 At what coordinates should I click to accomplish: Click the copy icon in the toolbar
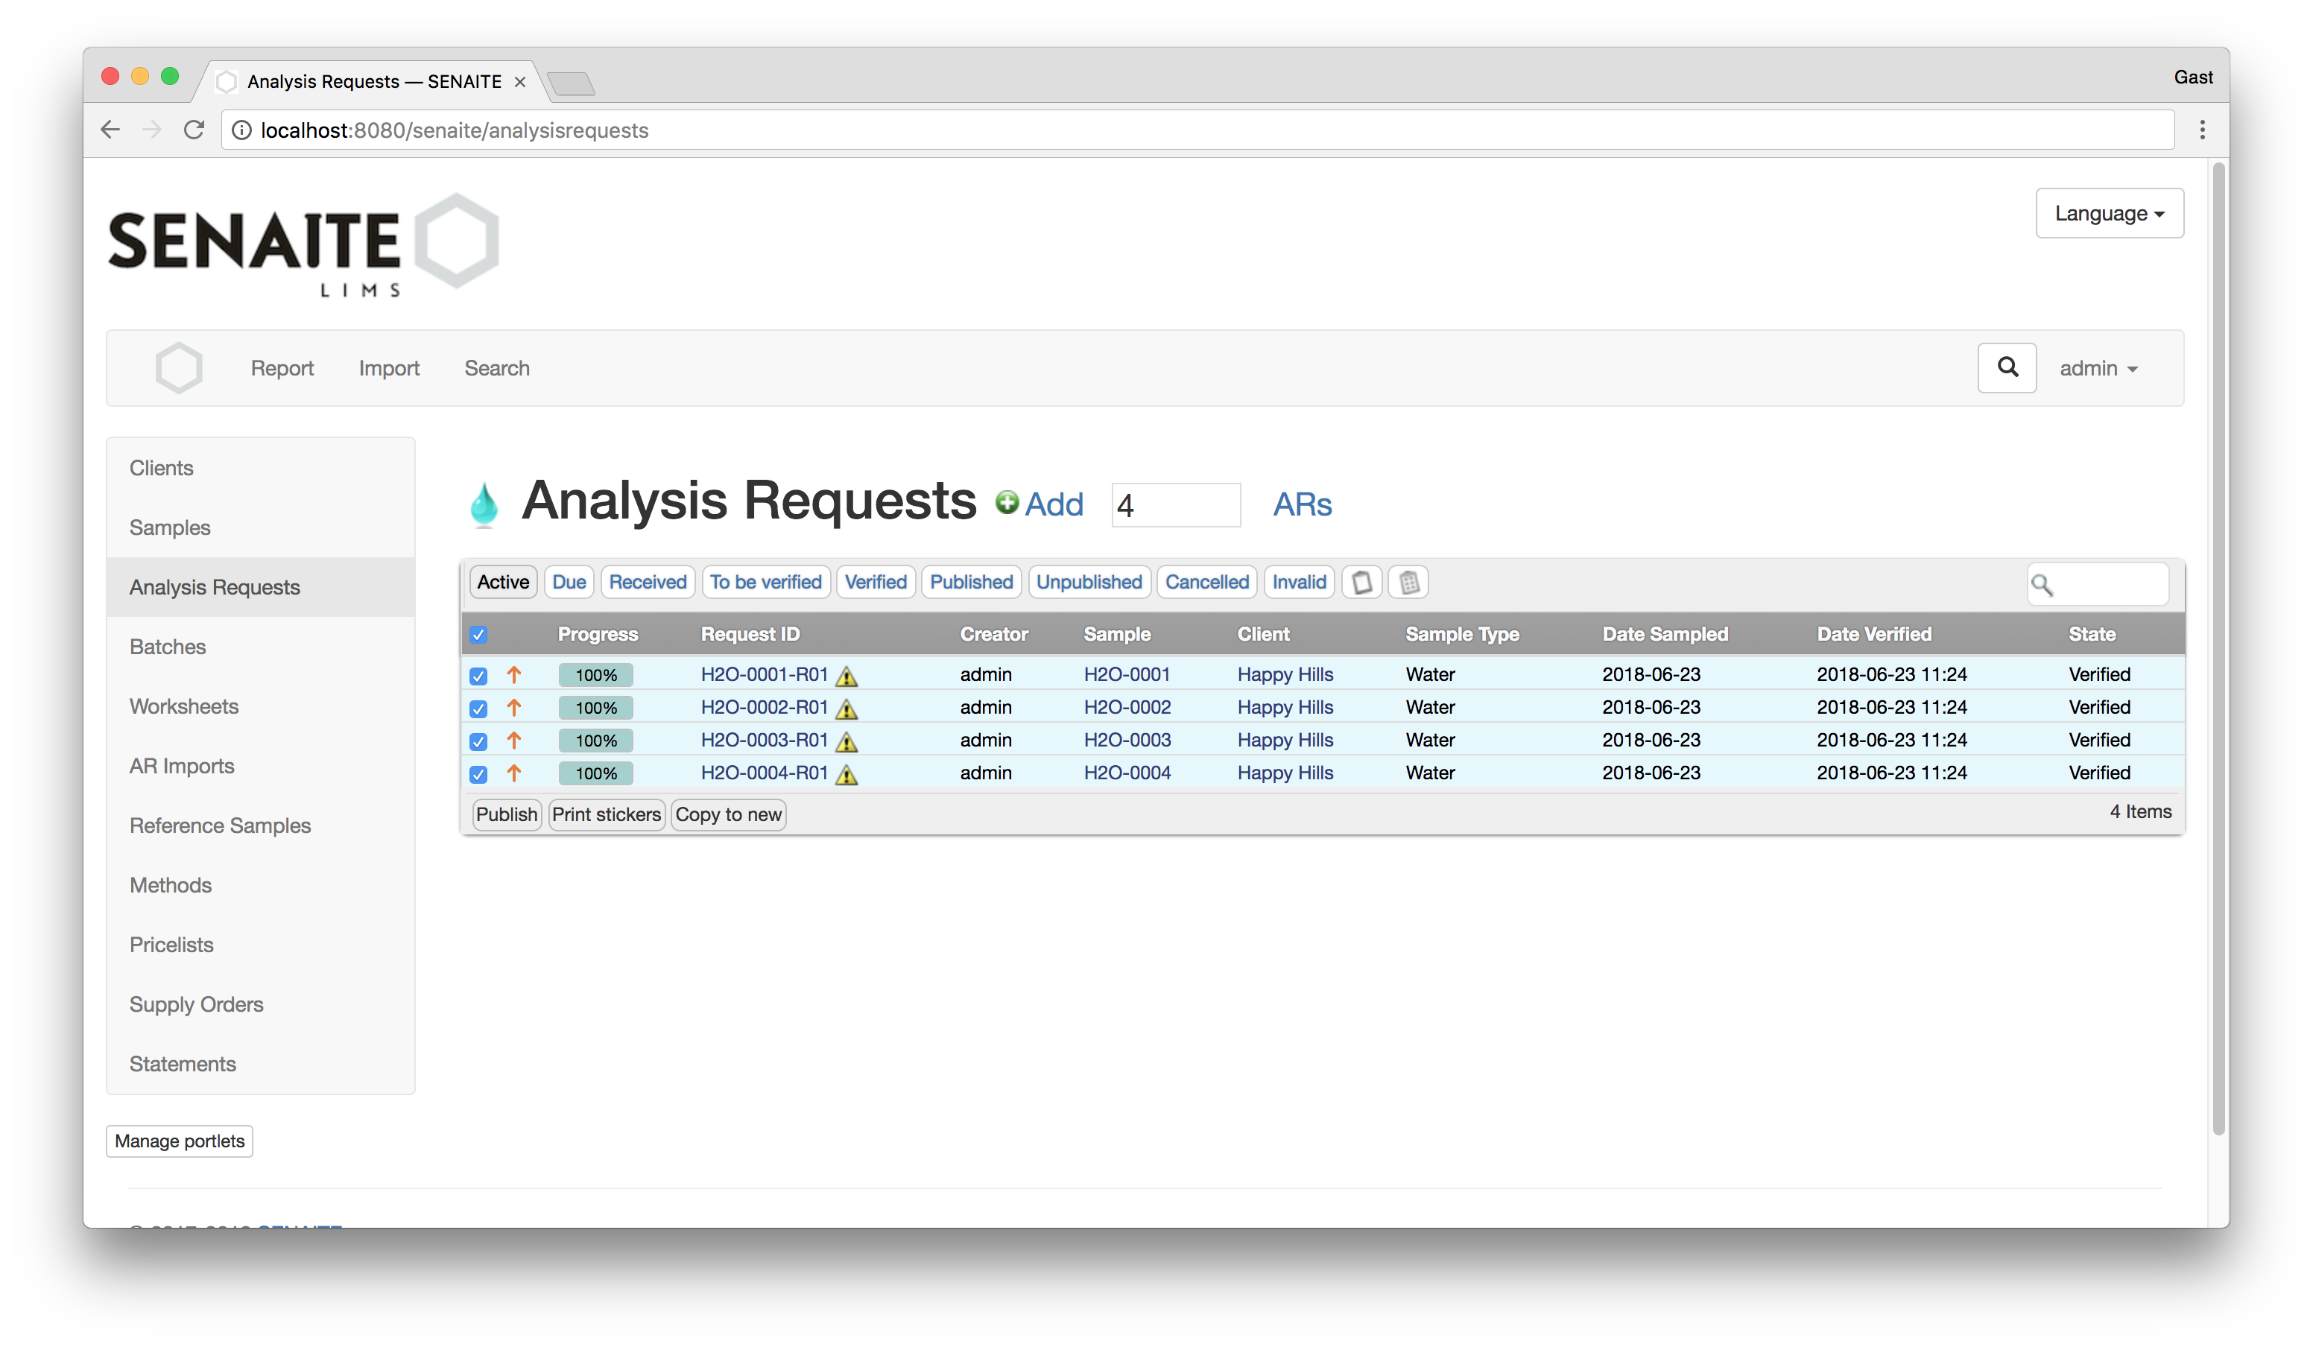click(1360, 580)
